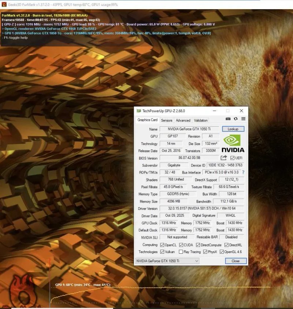
Task: Click the Name field NVIDIA GeForce GTX 1050 Ti
Action: (x=189, y=129)
